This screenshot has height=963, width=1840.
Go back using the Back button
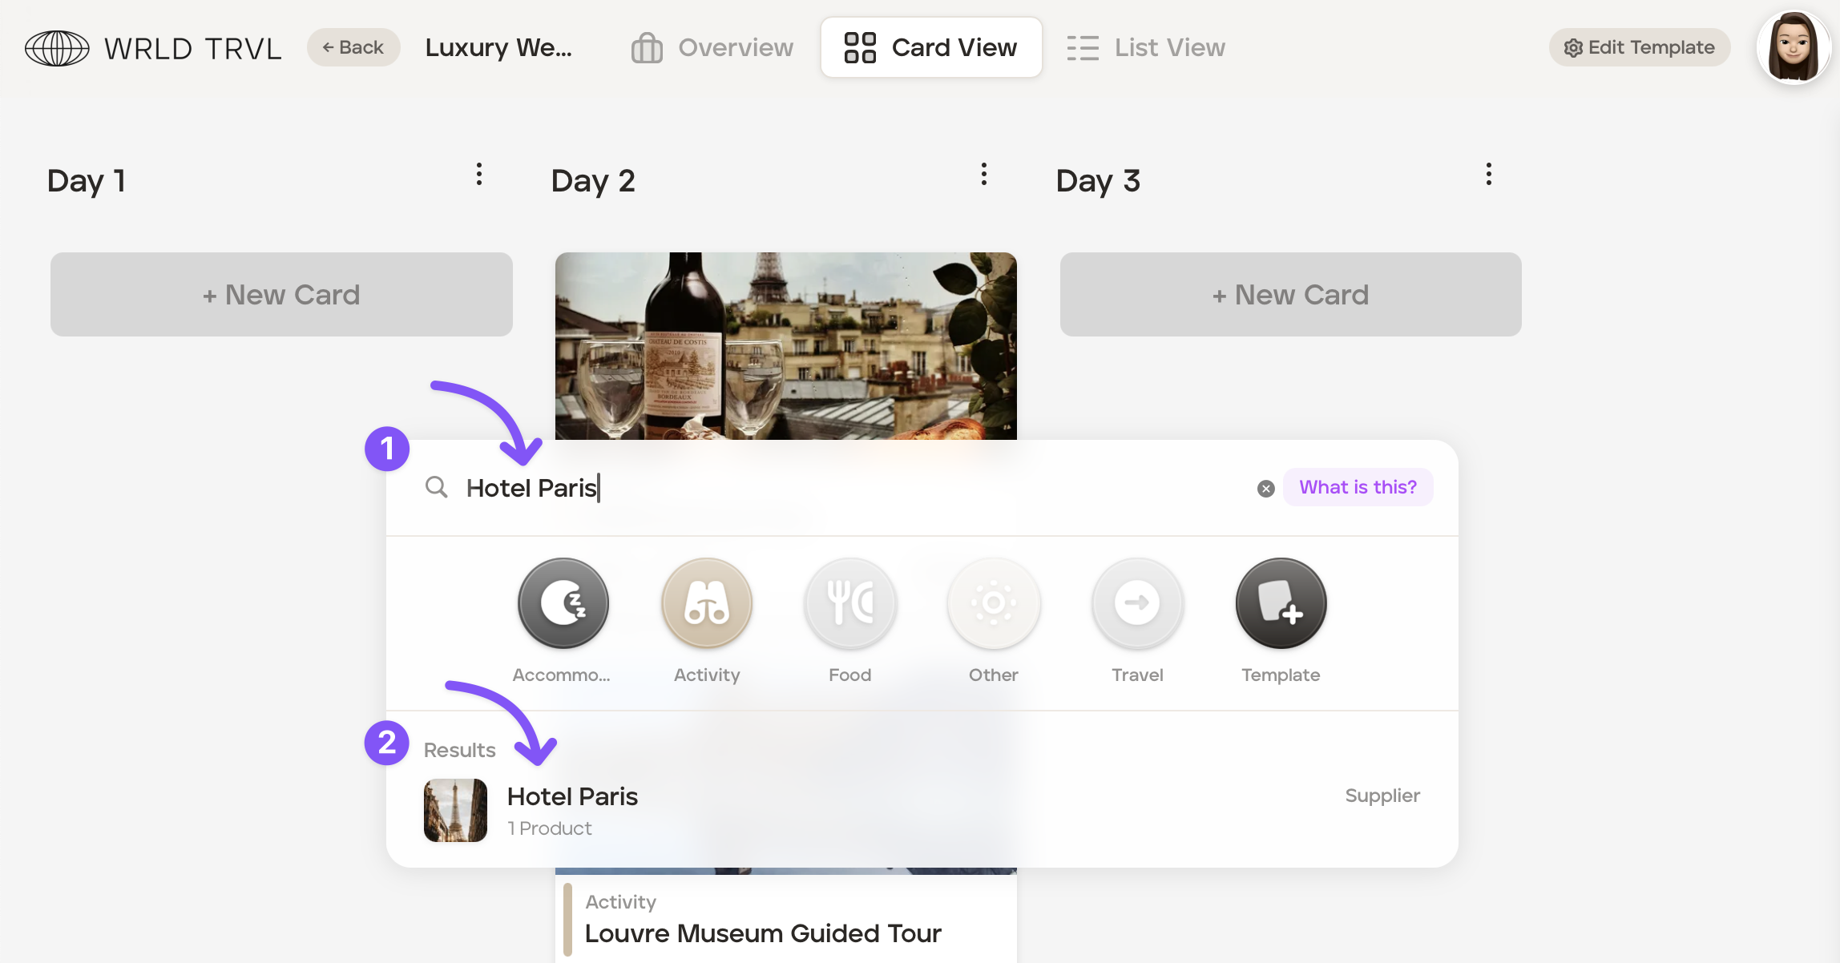pyautogui.click(x=353, y=48)
